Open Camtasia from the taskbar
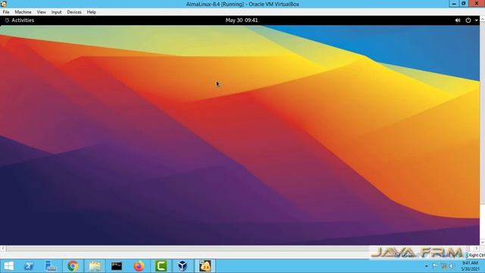Screen dimensions: 485x273 point(161,266)
